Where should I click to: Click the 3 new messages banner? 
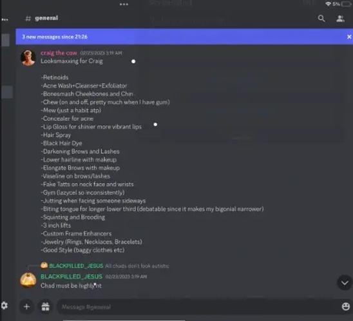pyautogui.click(x=181, y=37)
